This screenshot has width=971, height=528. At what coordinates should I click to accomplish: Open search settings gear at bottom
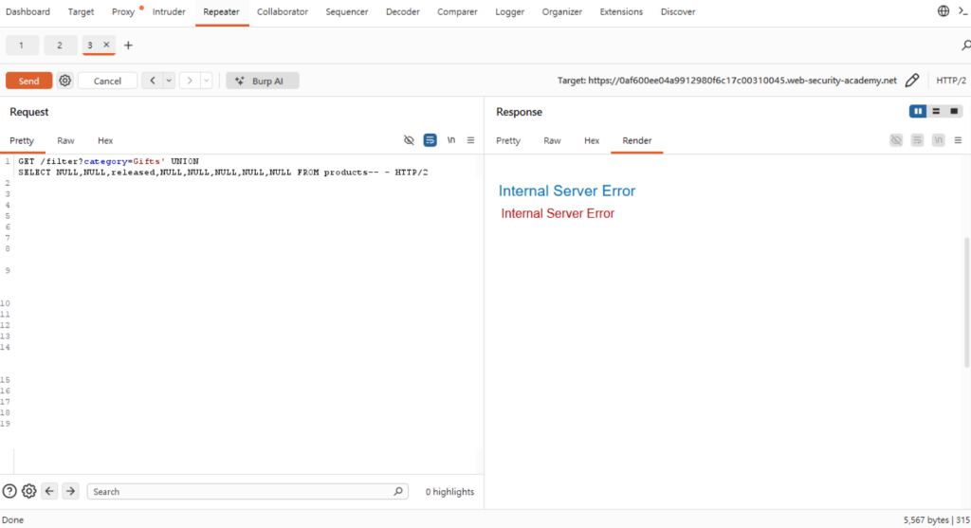click(x=29, y=491)
